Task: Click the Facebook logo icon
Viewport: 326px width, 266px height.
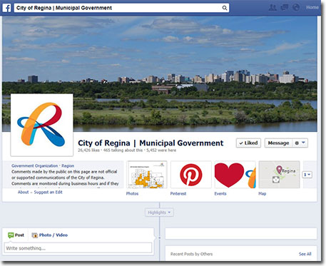Action: click(7, 8)
